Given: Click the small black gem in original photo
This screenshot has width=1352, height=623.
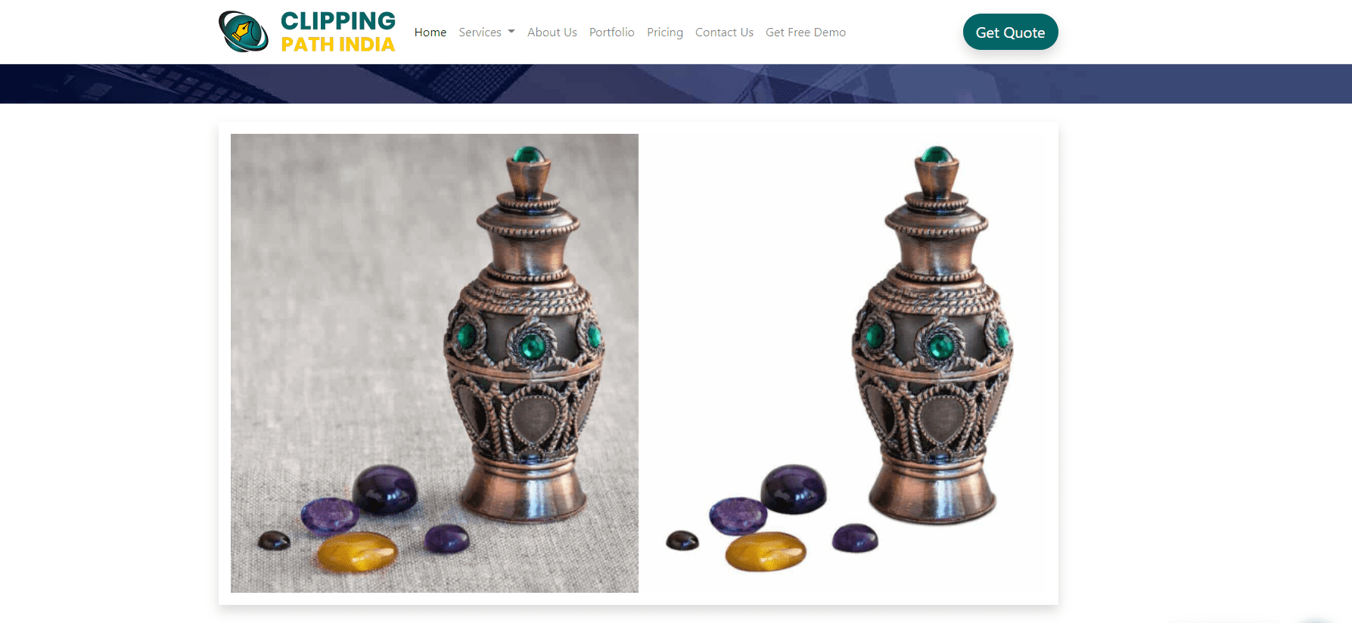Looking at the screenshot, I should coord(274,540).
